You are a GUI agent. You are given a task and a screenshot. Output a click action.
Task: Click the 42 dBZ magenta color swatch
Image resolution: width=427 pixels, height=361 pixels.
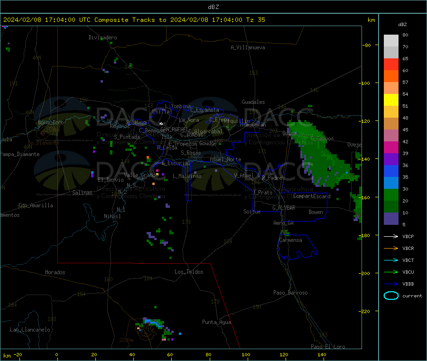[391, 147]
